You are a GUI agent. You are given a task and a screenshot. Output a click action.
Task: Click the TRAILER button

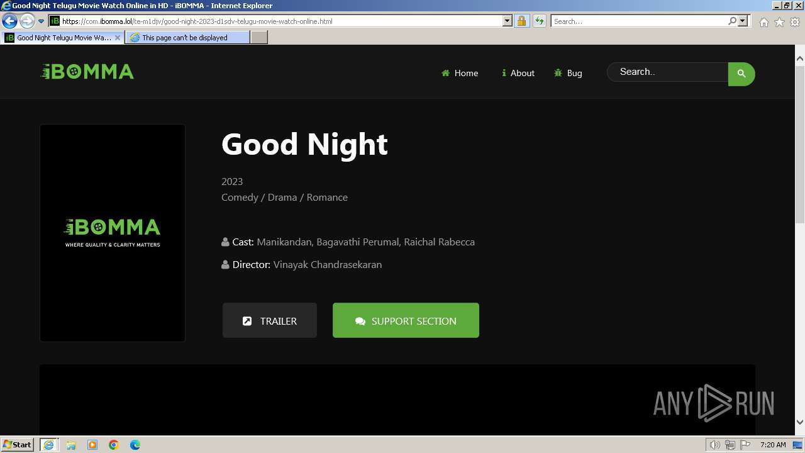tap(270, 320)
